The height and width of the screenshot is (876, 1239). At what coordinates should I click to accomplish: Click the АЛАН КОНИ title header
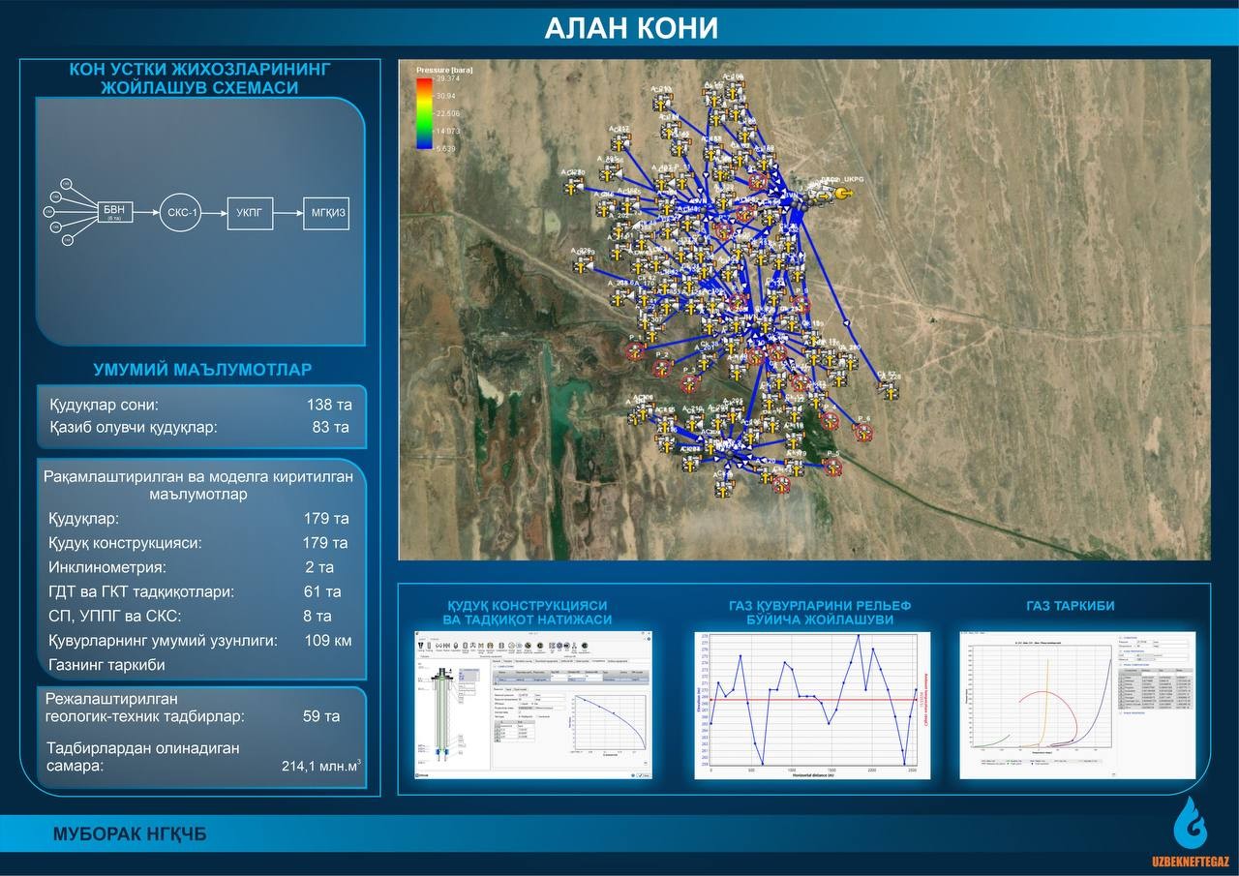[631, 29]
